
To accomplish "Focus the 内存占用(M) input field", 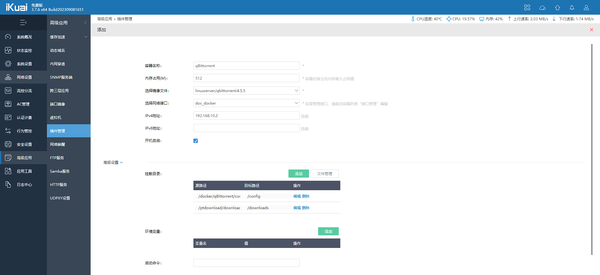I will click(247, 78).
